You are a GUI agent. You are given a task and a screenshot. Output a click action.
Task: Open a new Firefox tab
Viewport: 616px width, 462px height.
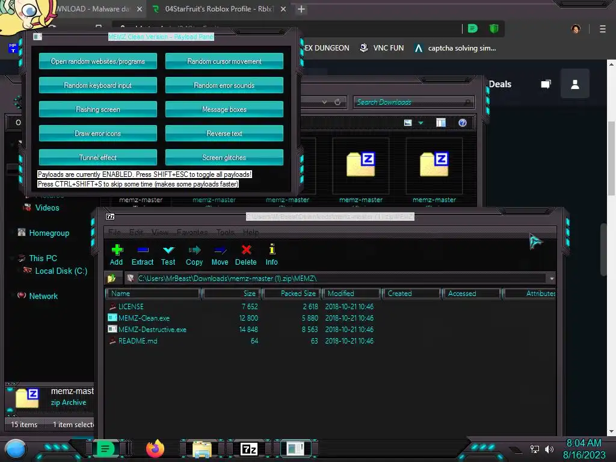pos(301,9)
